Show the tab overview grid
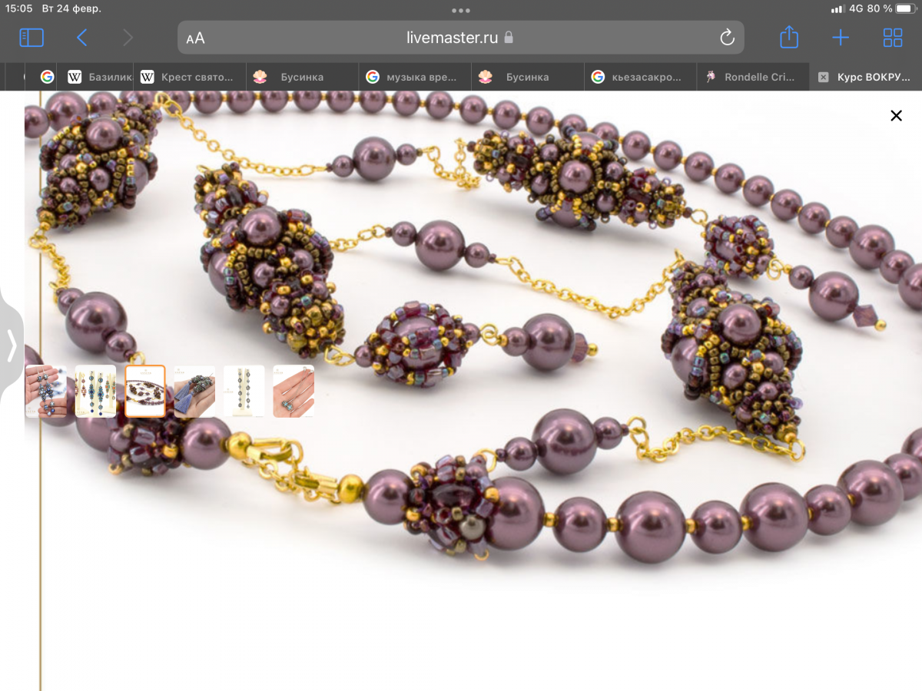 (x=892, y=38)
